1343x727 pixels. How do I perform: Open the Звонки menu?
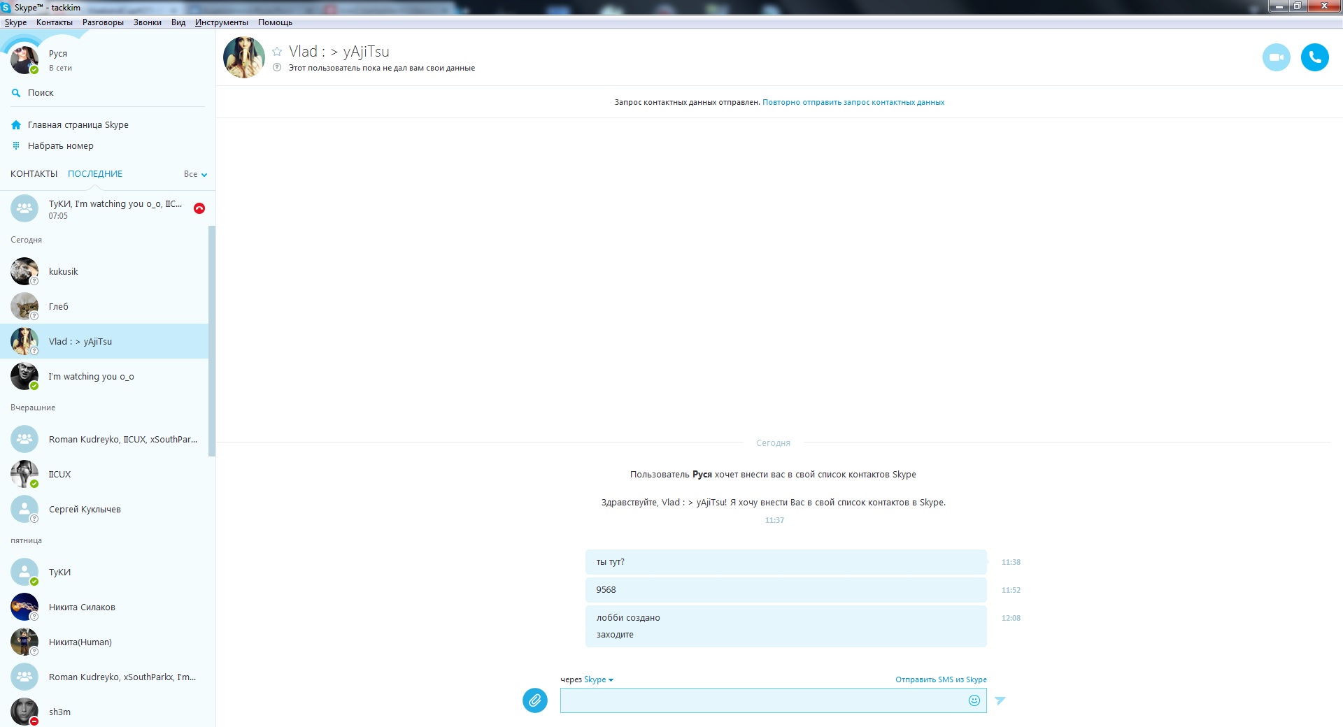click(x=148, y=22)
